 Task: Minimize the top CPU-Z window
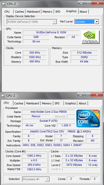tap(81, 3)
